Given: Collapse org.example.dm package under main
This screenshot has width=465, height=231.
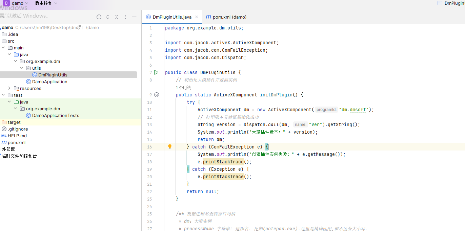Looking at the screenshot, I should pos(16,61).
